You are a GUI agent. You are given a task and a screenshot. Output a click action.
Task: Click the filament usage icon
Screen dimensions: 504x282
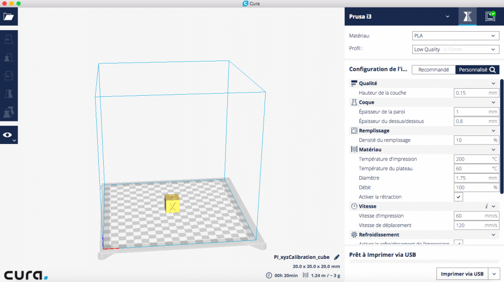(305, 275)
